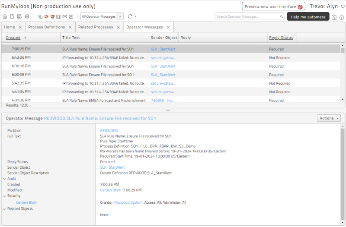Click the Help me automate button
The image size is (346, 227).
pyautogui.click(x=308, y=17)
